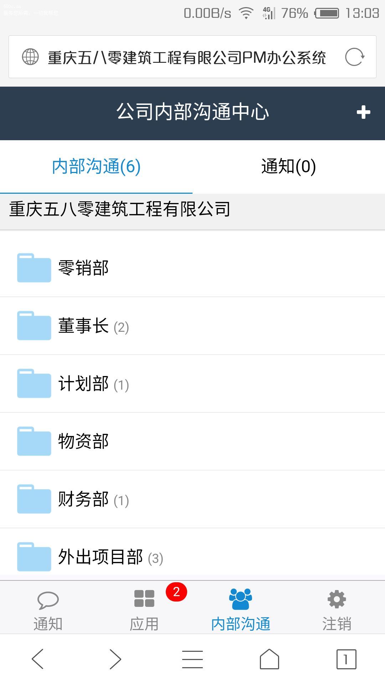Viewport: 385px width, 685px height.
Task: Go back with browser back arrow
Action: click(38, 659)
